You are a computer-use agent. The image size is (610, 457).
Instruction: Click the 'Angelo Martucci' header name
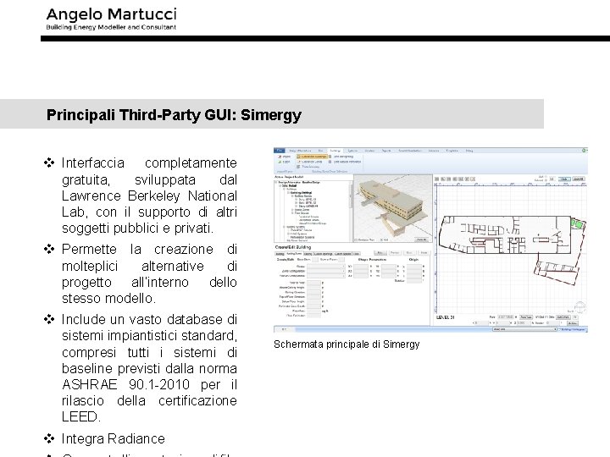[x=111, y=14]
